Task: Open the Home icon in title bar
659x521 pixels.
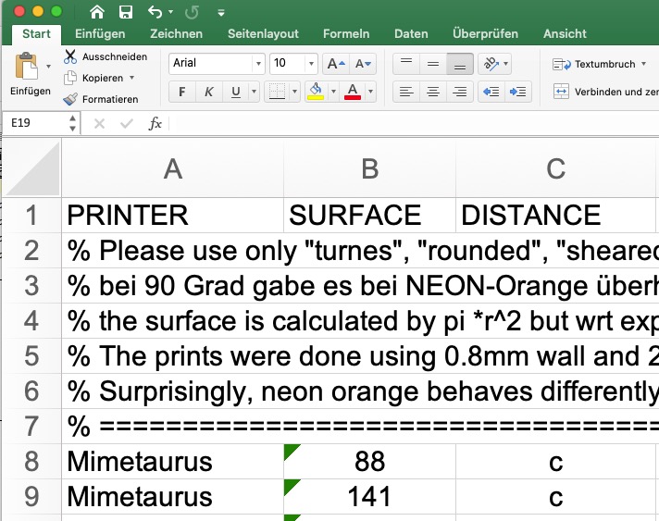Action: (x=97, y=12)
